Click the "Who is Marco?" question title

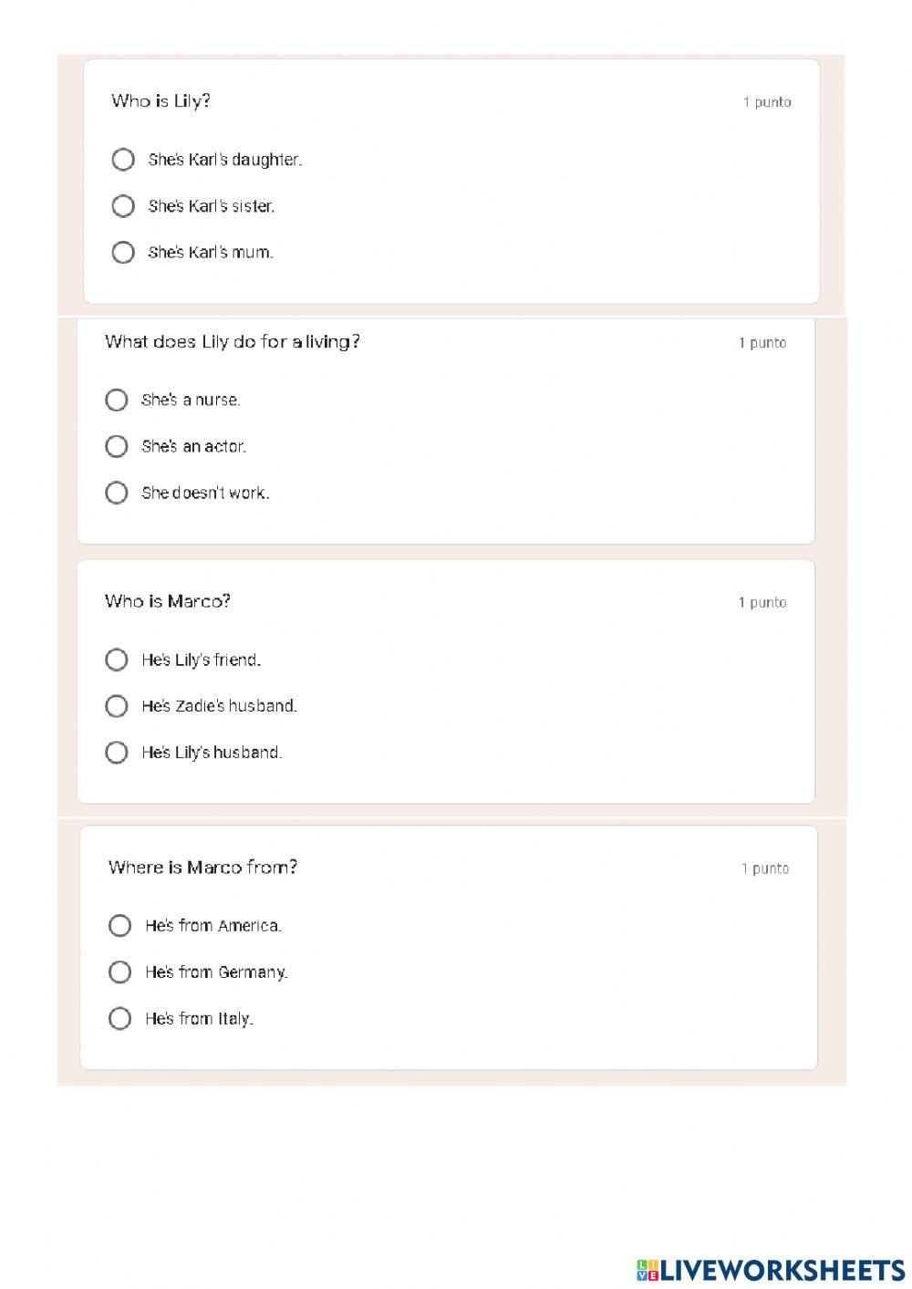pos(168,601)
